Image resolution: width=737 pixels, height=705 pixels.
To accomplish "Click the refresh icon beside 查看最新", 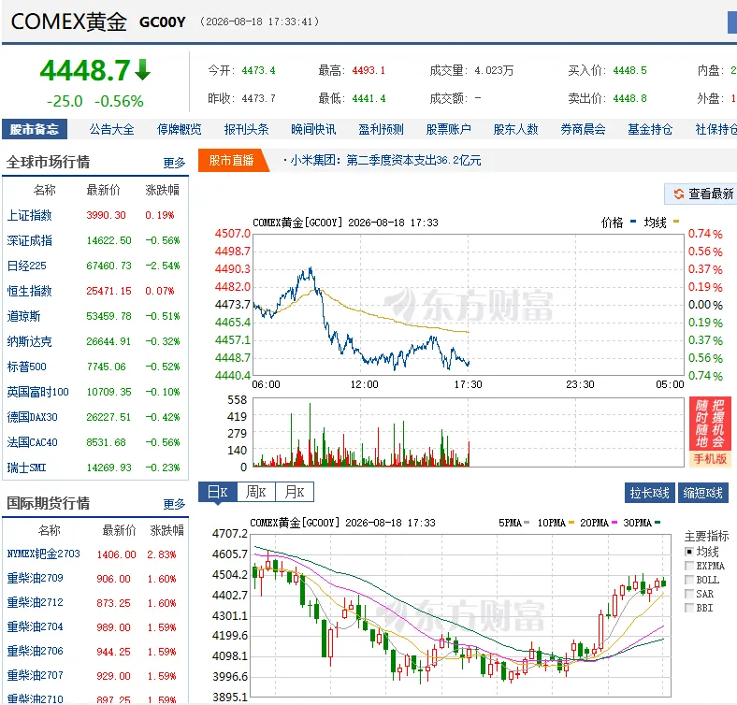I will click(678, 194).
